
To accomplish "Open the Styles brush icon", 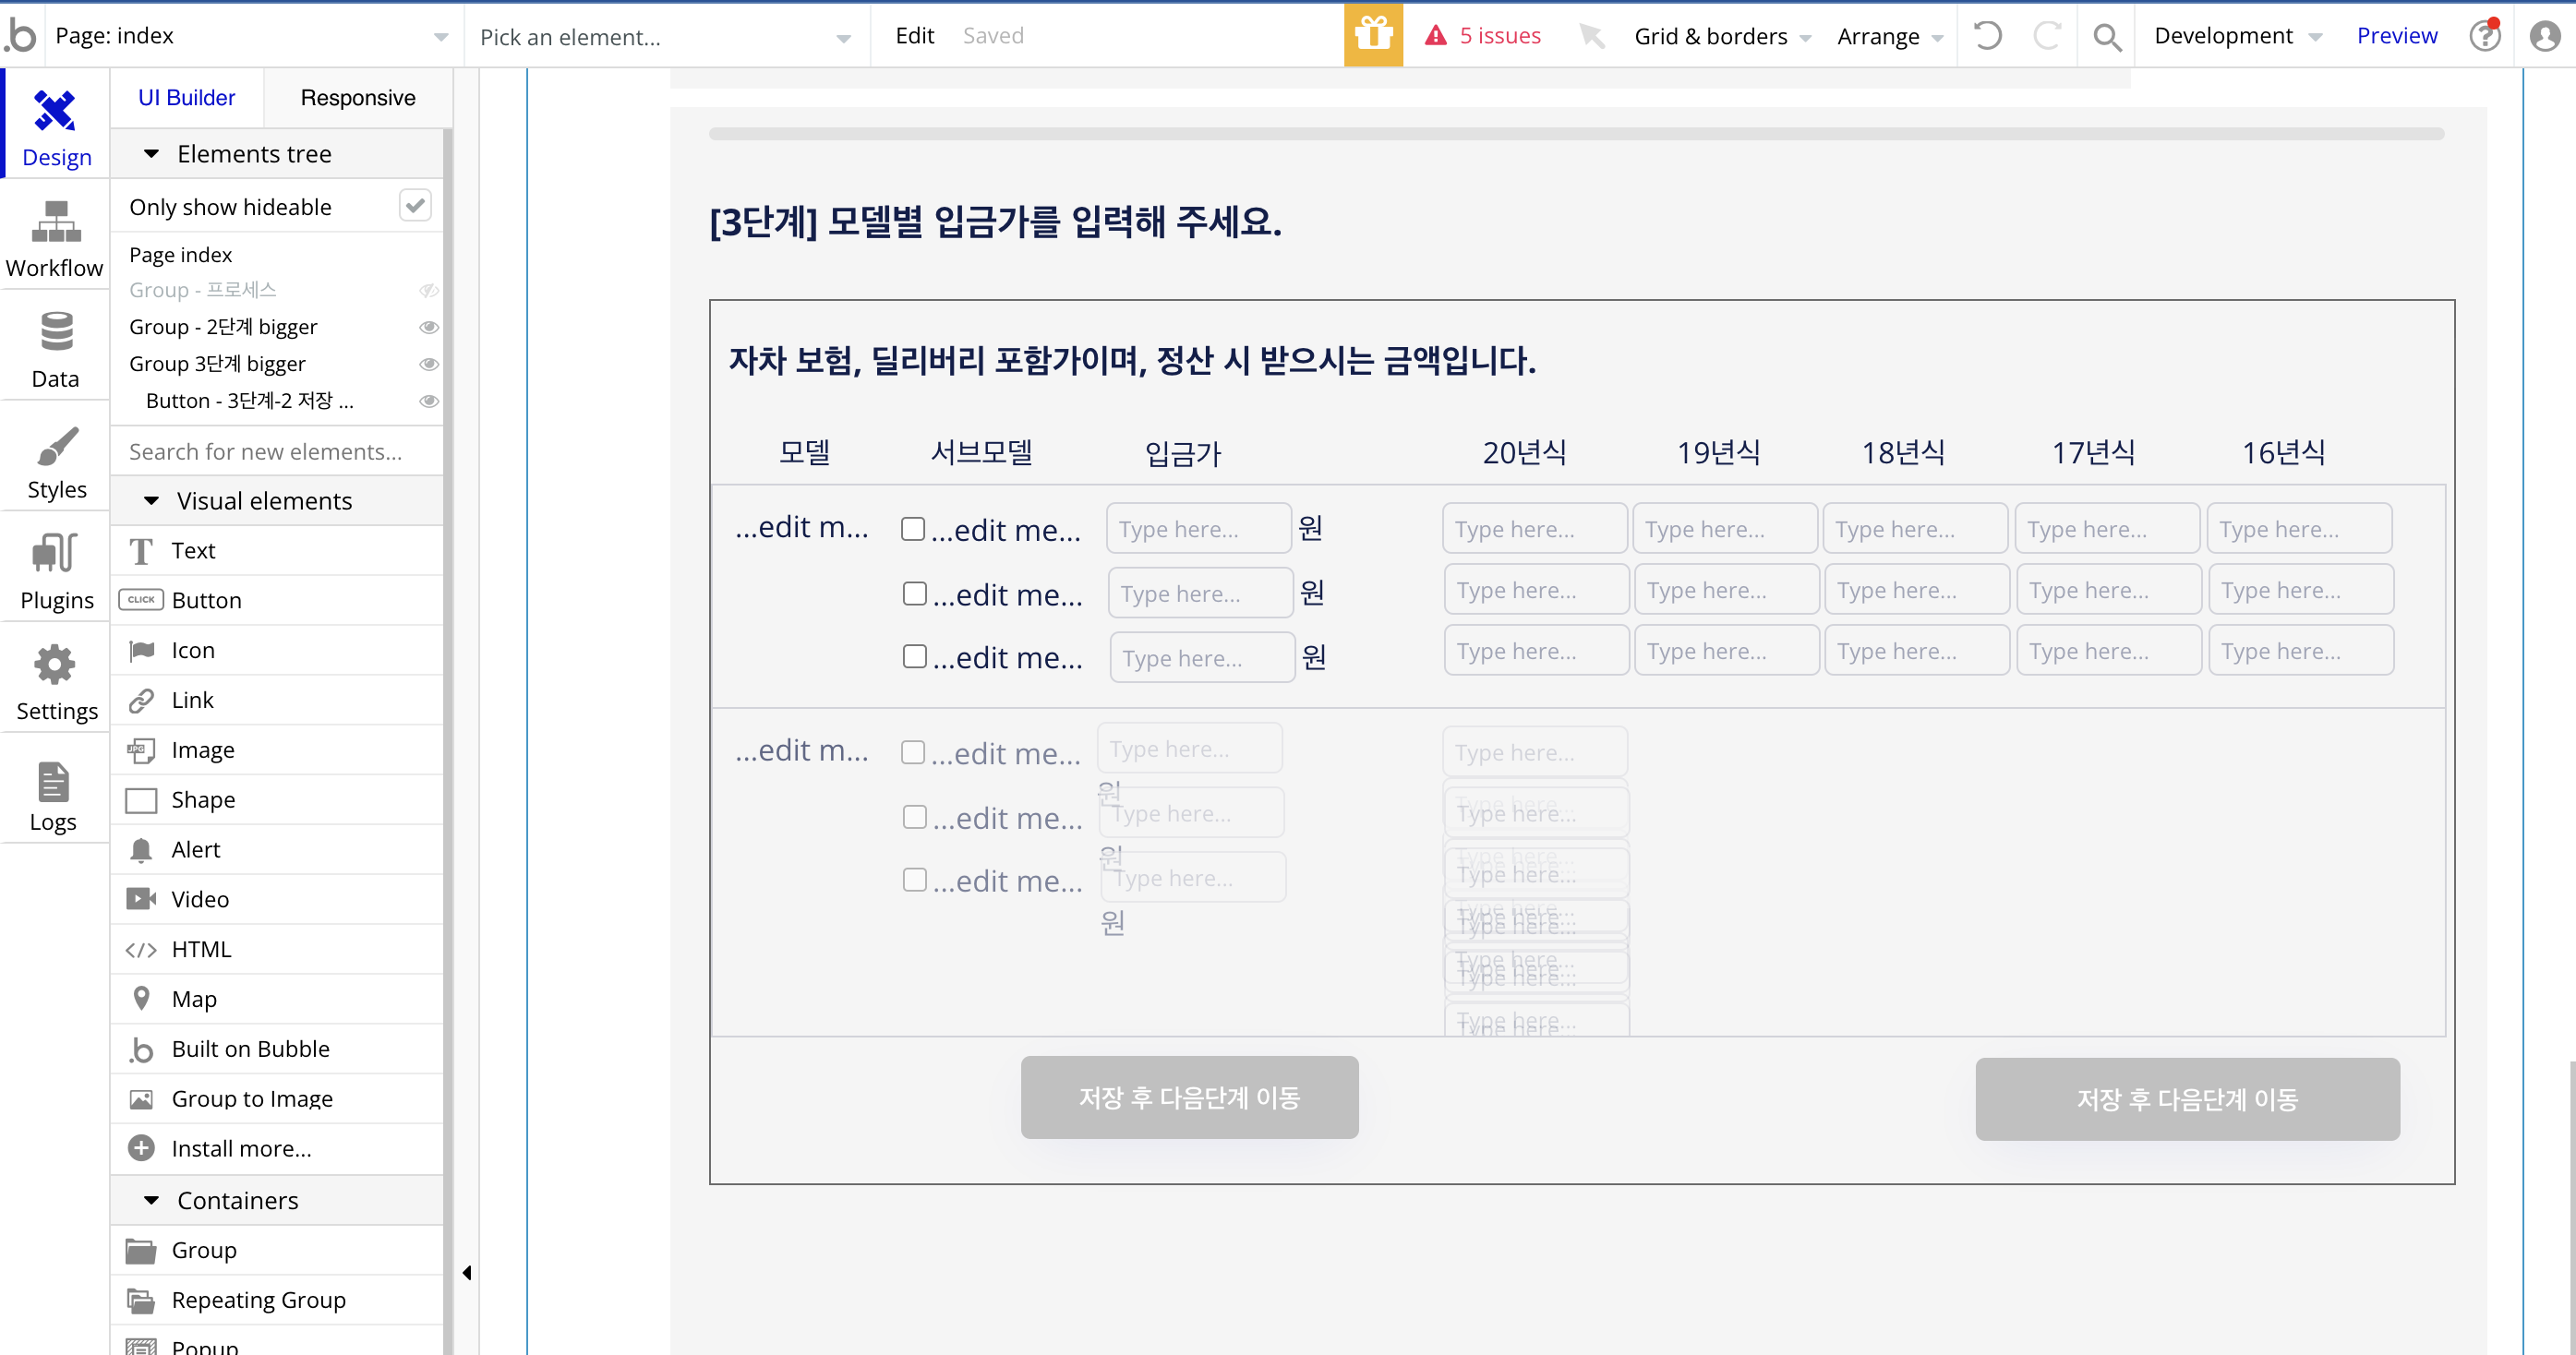I will 55,447.
